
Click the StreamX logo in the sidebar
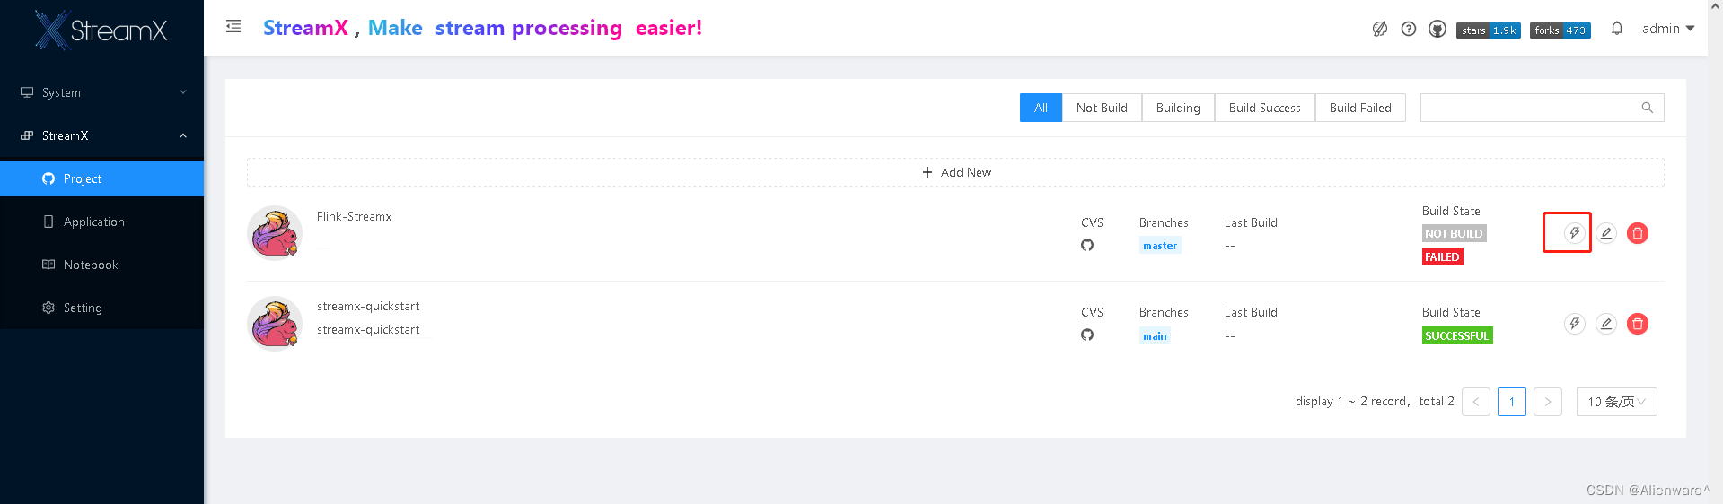101,30
